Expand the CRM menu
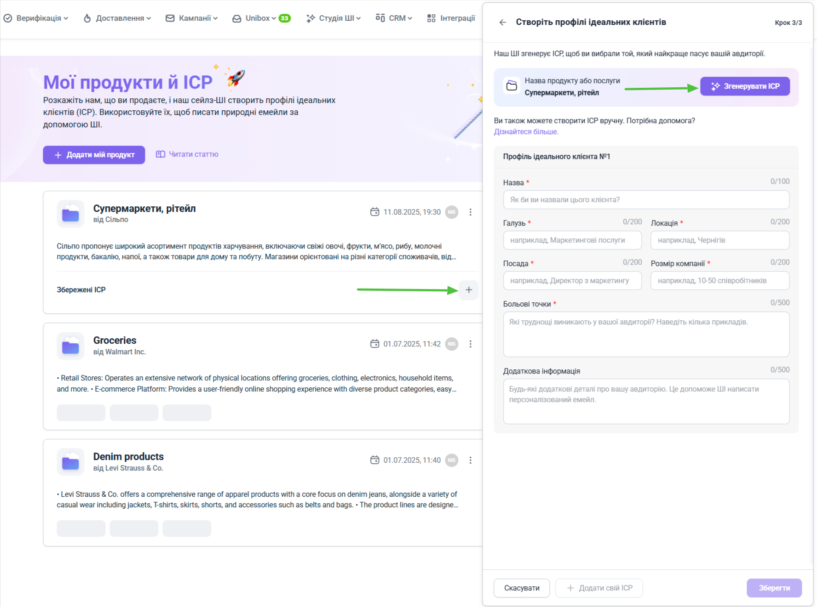This screenshot has width=817, height=607. tap(394, 18)
